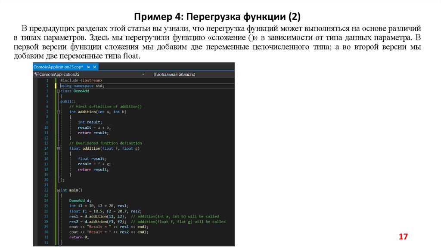This screenshot has width=441, height=247.
Task: Click comment '// Overloaded function definition'
Action: (106, 143)
